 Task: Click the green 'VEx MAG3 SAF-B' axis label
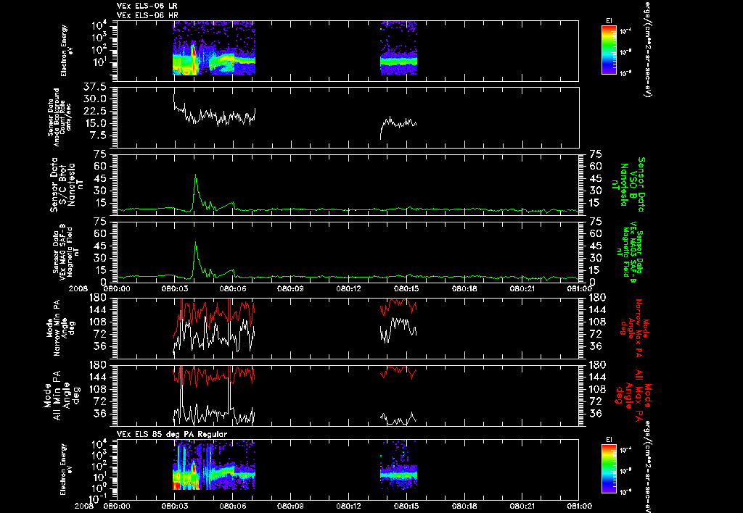tap(630, 254)
